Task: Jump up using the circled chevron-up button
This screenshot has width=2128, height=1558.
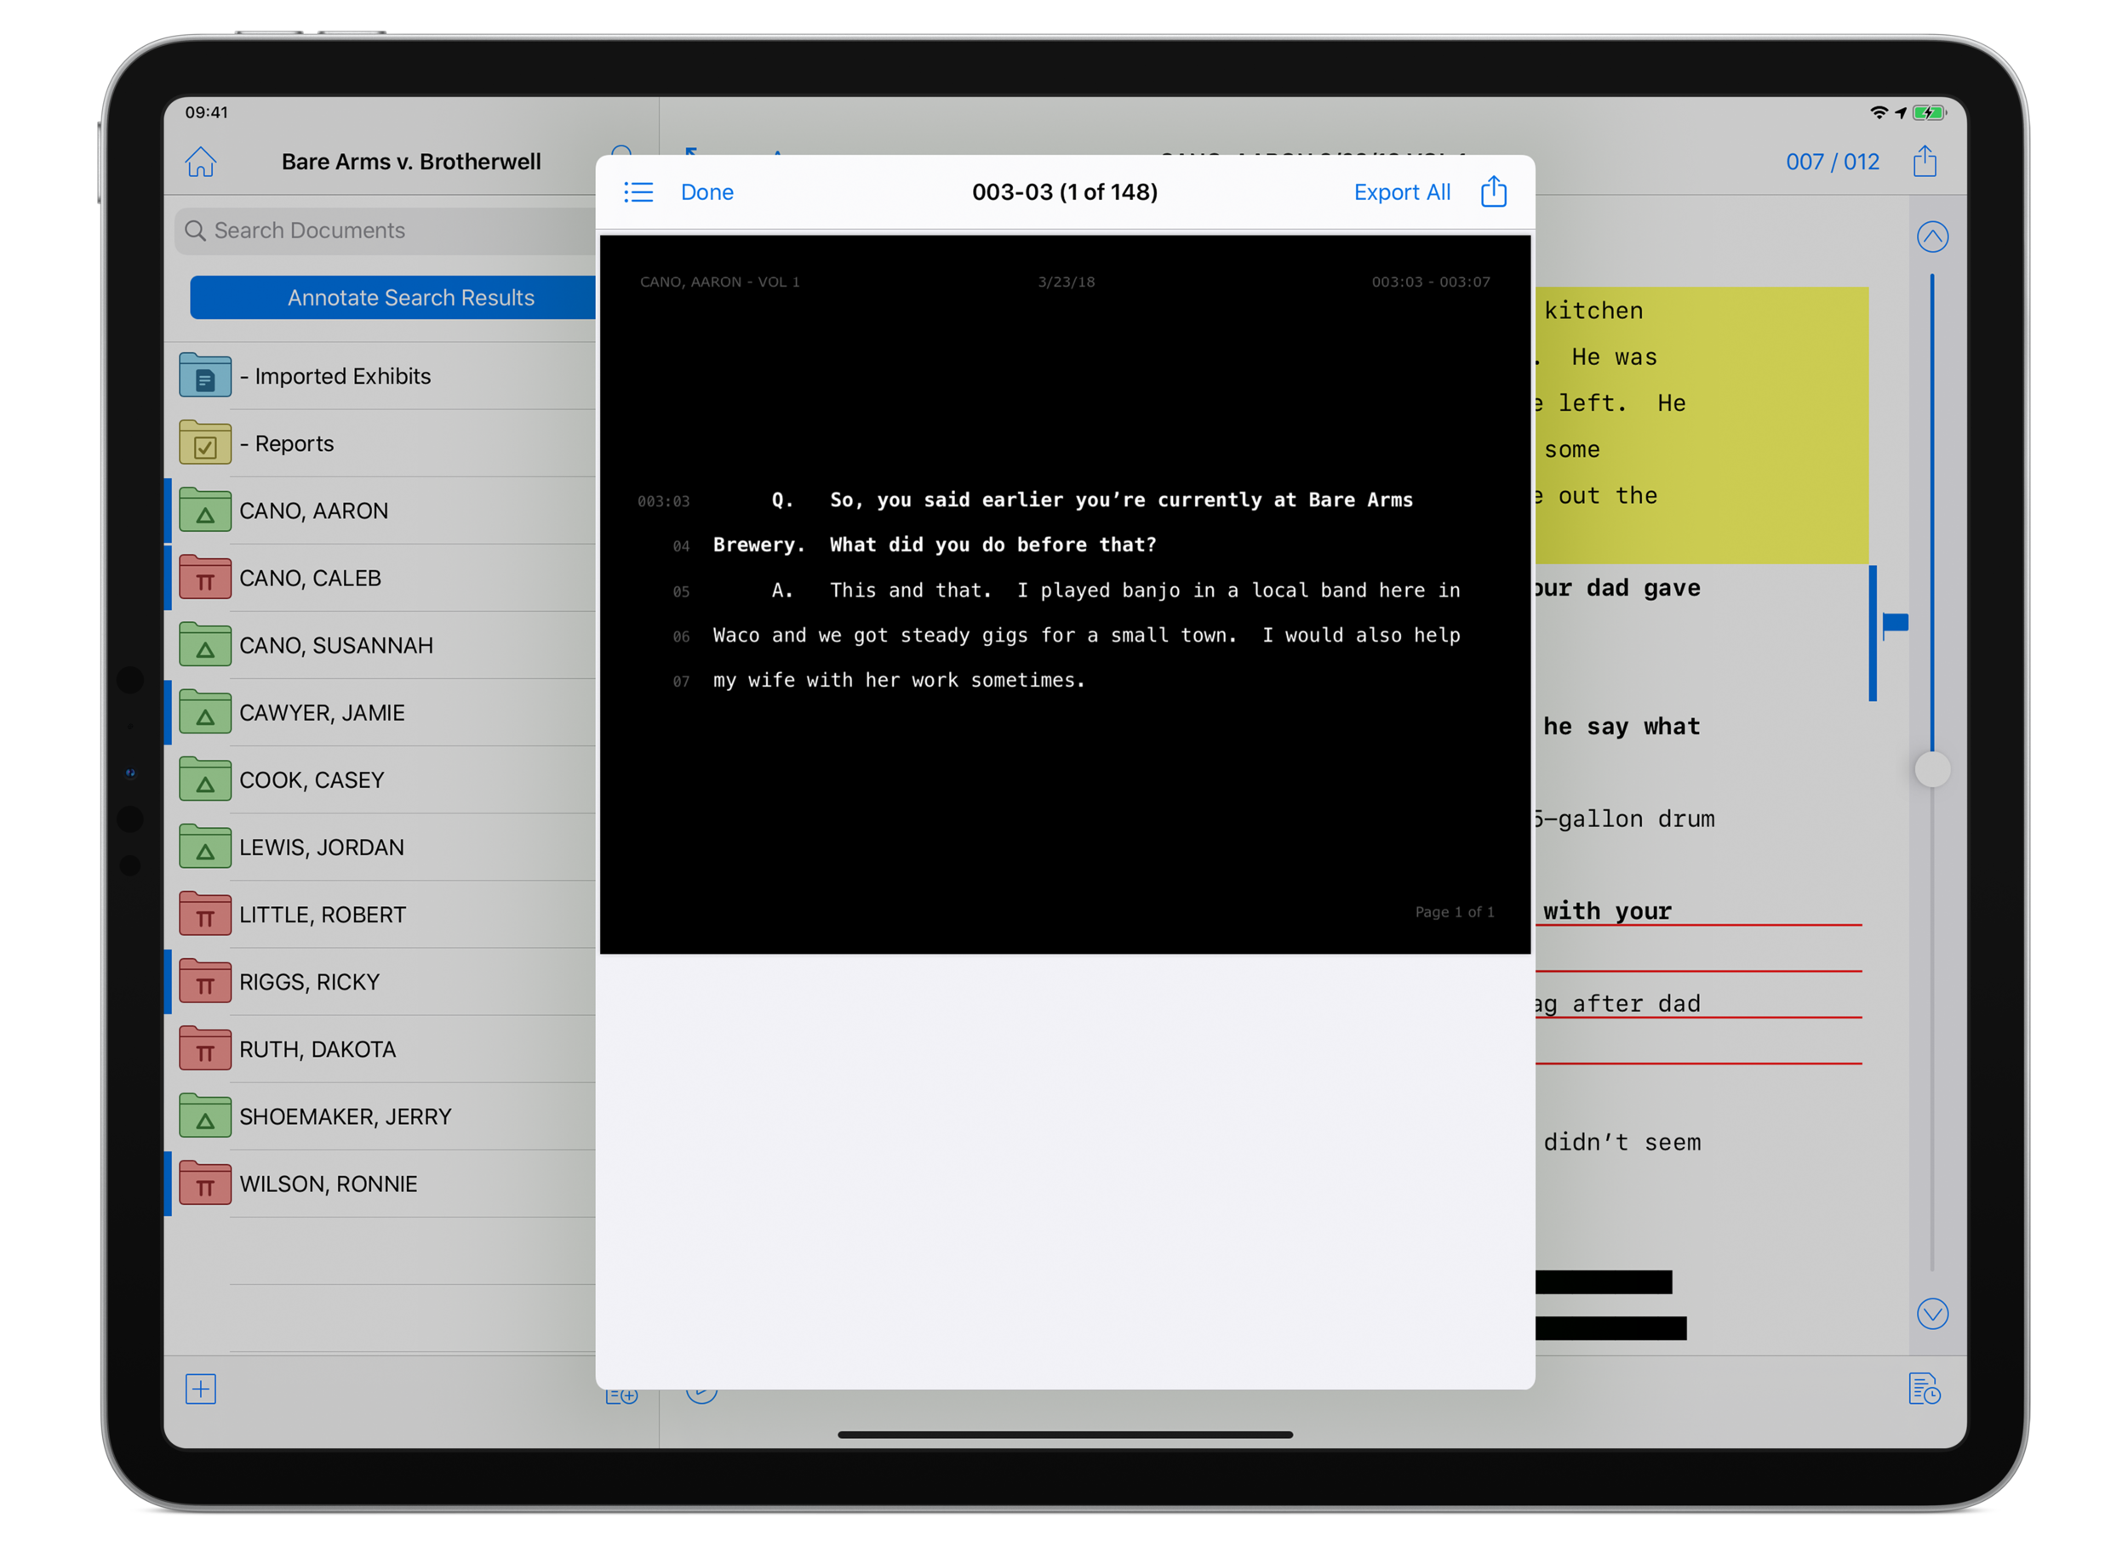Action: [1932, 237]
